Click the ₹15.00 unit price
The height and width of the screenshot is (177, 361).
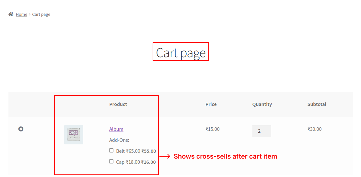tap(213, 129)
